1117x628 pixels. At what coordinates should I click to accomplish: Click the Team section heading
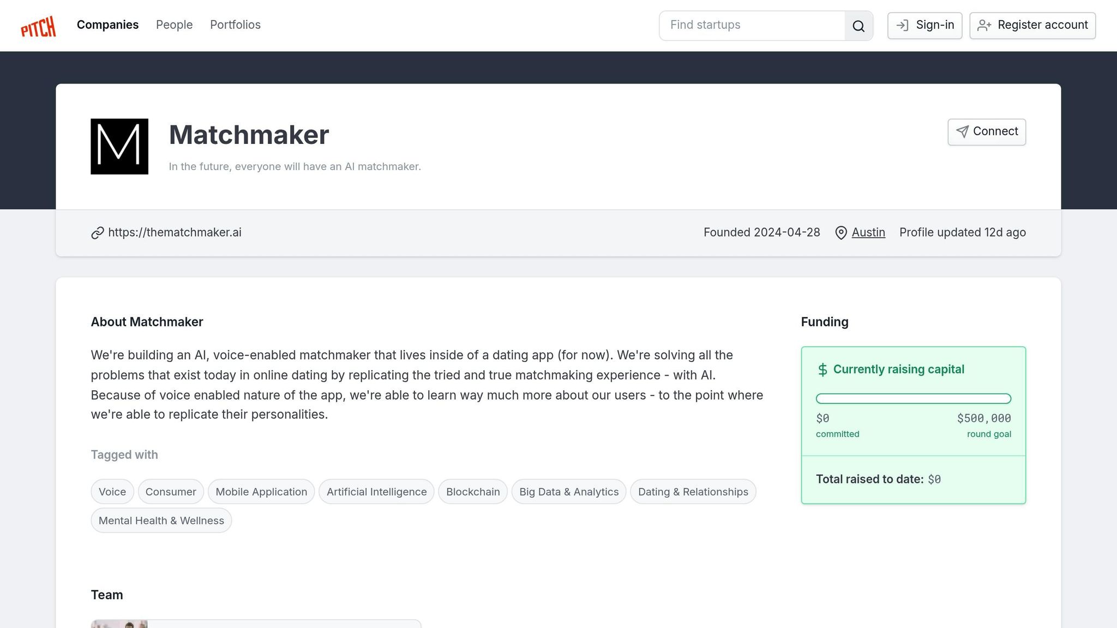(x=107, y=595)
